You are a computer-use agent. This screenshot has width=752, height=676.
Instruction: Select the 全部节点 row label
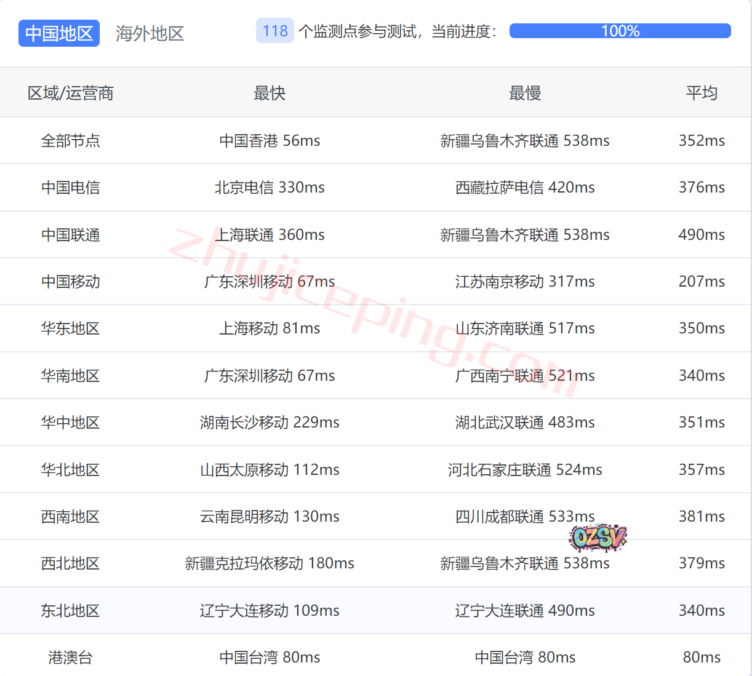tap(70, 141)
